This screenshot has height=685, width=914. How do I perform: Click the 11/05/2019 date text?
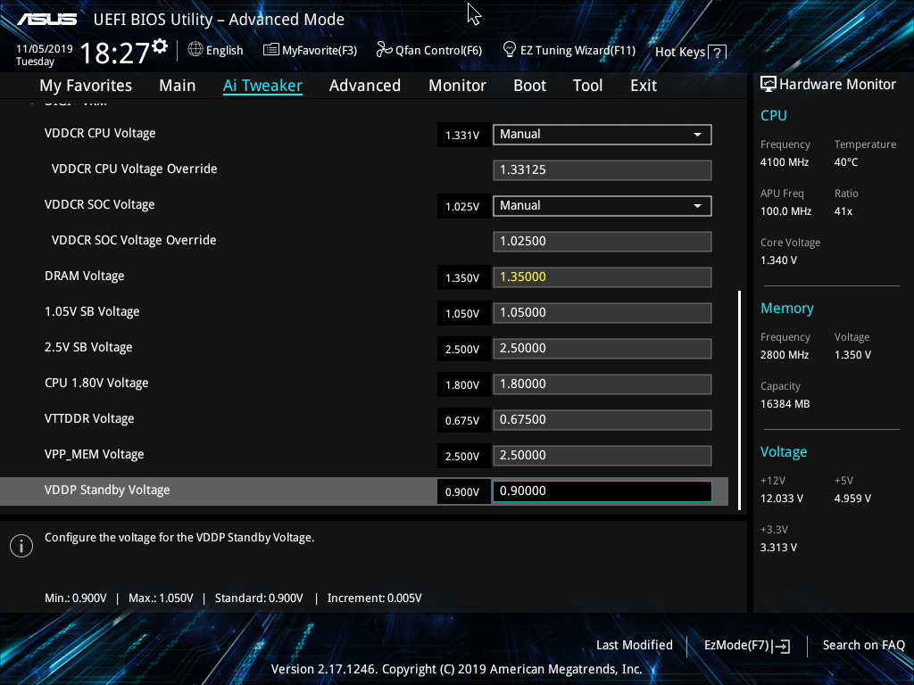pos(45,49)
